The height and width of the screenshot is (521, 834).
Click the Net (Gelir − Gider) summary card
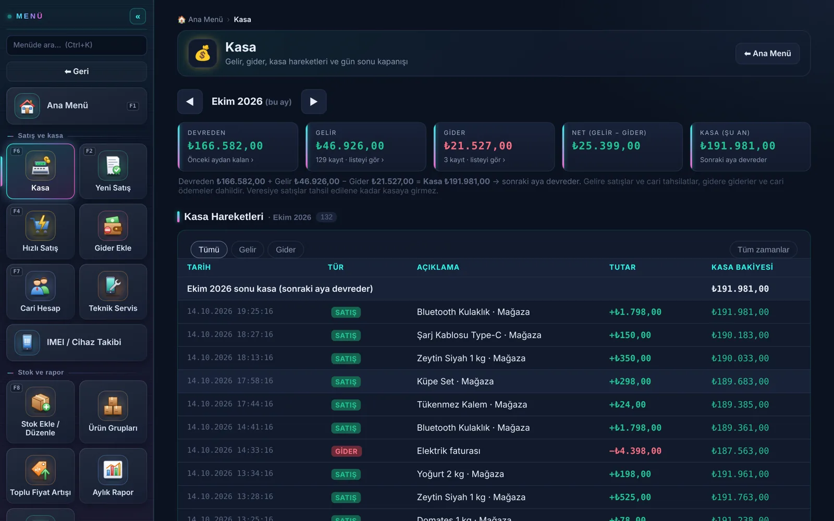pos(622,146)
